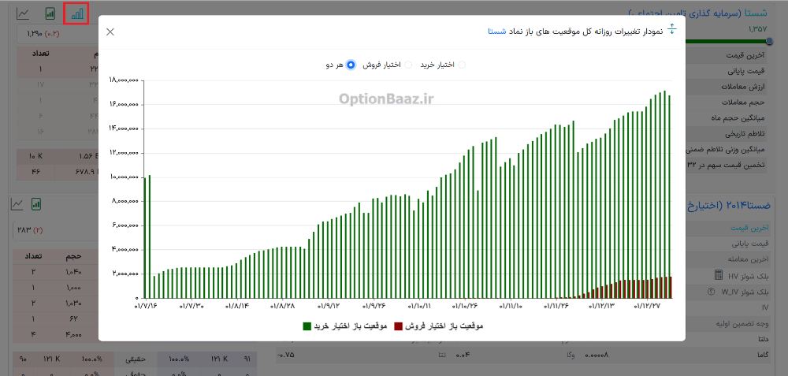Image resolution: width=788 pixels, height=376 pixels.
Task: Click the 1,030 volume cell
Action: [x=74, y=303]
